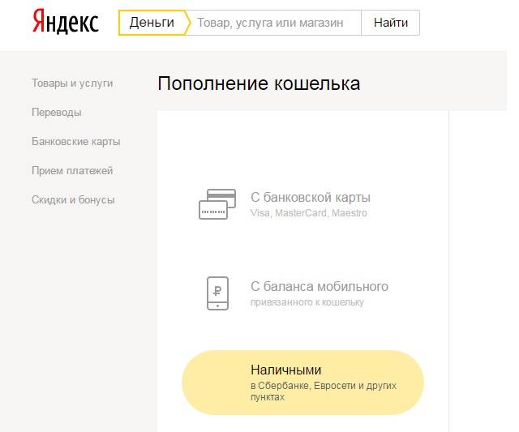Click the bank cards icon

(x=217, y=204)
